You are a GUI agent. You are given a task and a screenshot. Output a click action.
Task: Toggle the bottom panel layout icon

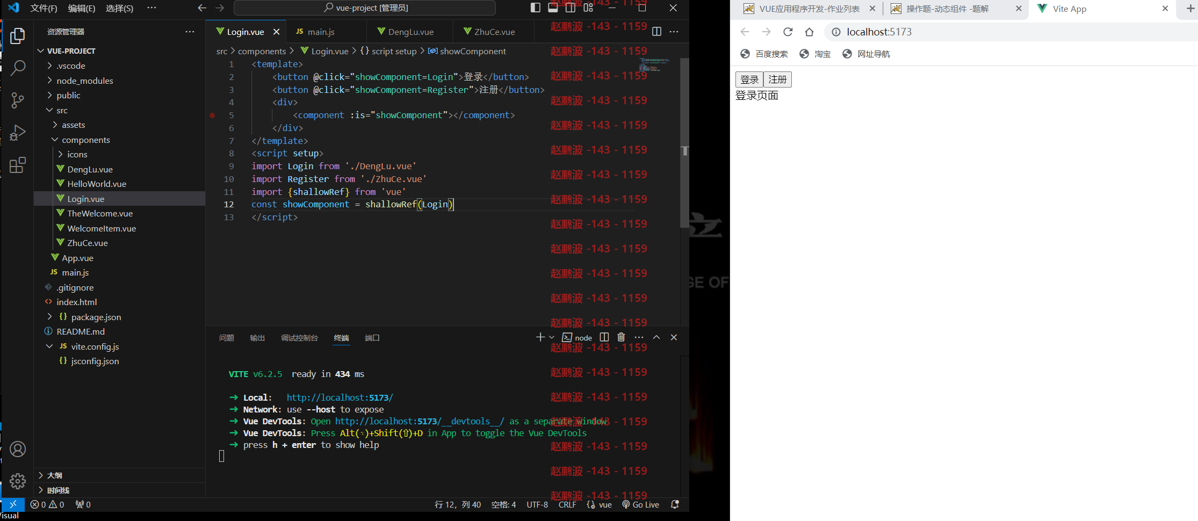pyautogui.click(x=553, y=8)
